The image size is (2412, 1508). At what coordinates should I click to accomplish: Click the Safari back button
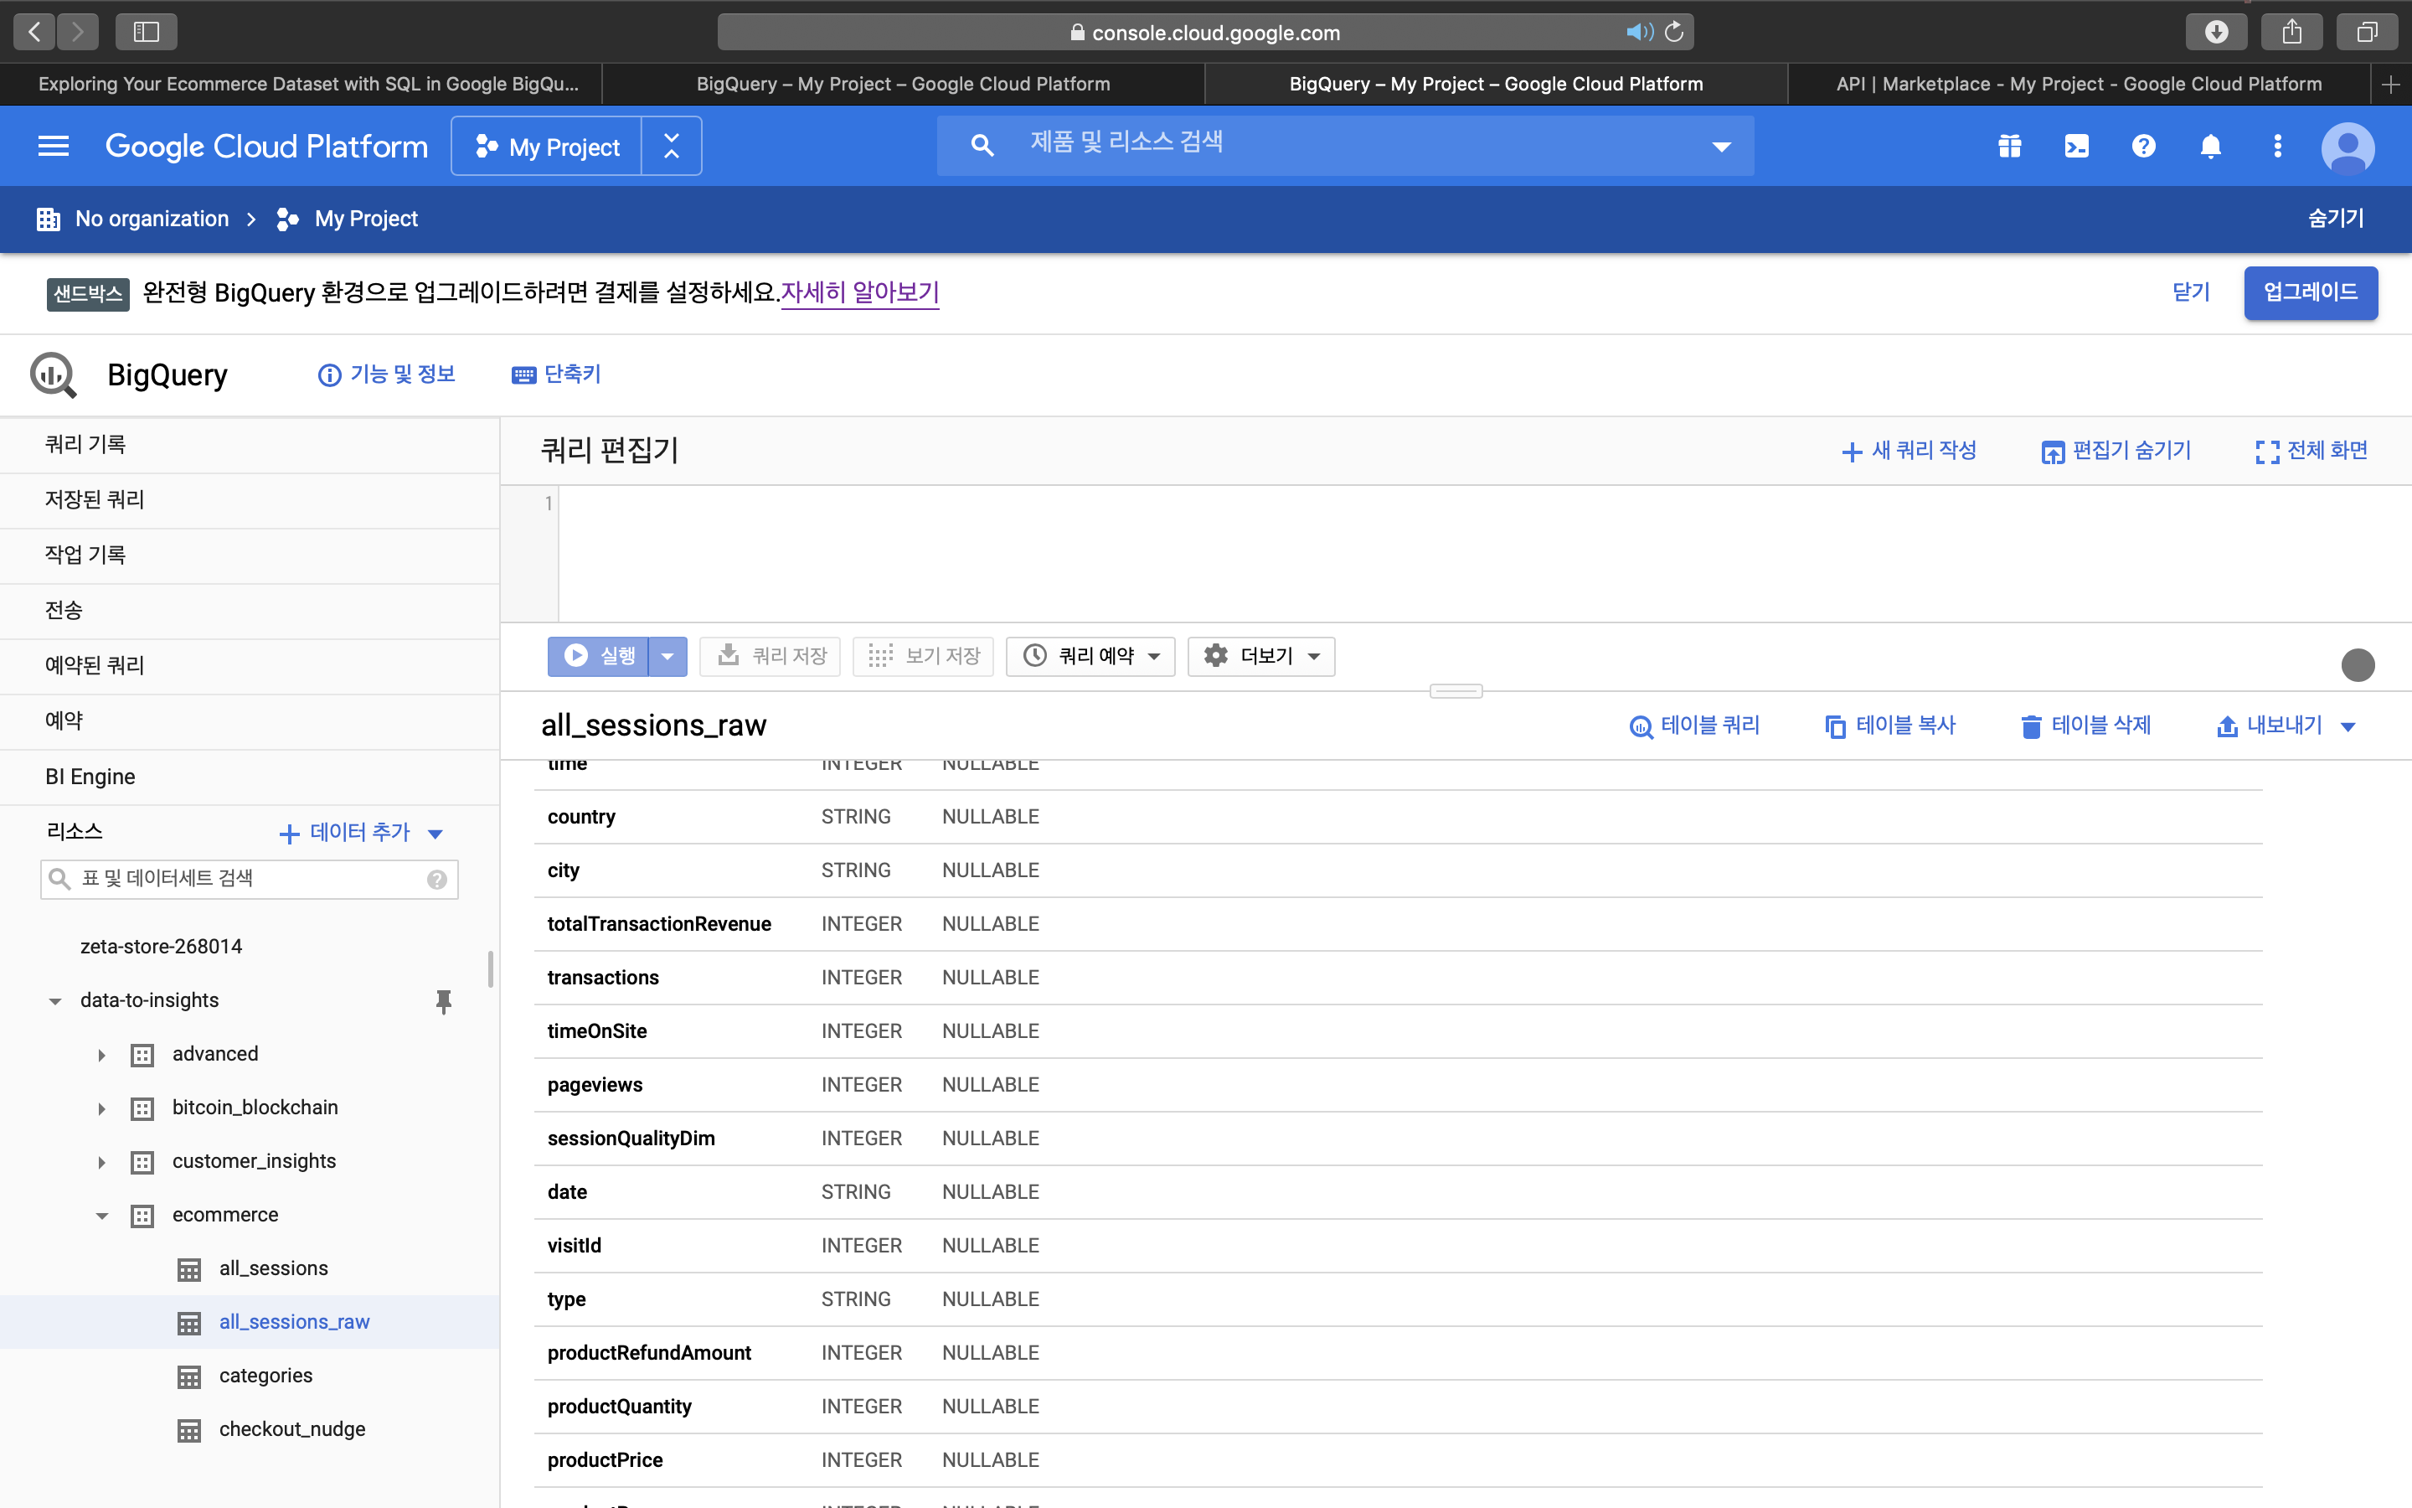point(33,32)
